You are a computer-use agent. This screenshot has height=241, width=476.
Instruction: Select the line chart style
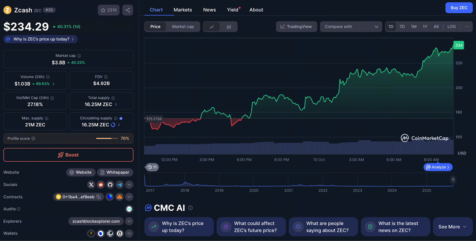click(212, 27)
